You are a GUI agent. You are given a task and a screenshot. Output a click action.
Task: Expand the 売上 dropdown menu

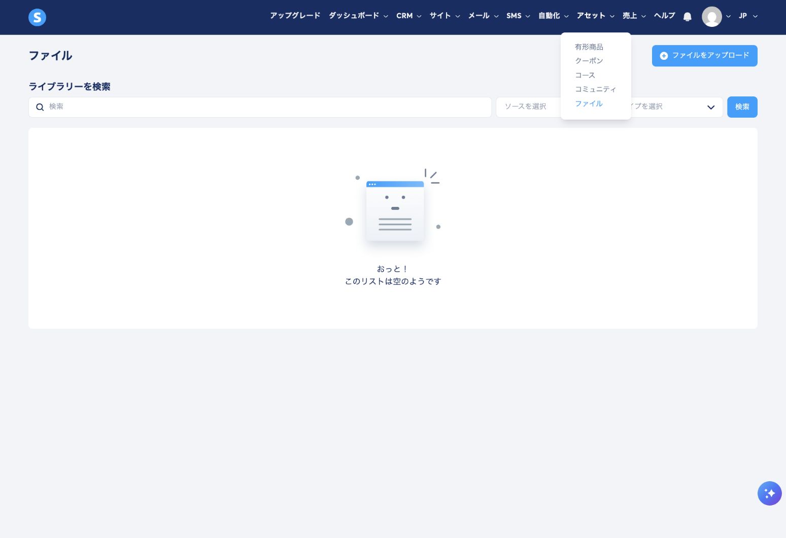pyautogui.click(x=634, y=16)
